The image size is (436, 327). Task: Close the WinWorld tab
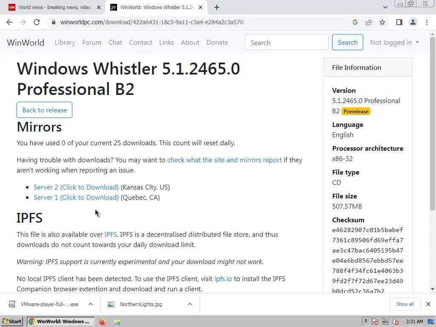coord(201,7)
